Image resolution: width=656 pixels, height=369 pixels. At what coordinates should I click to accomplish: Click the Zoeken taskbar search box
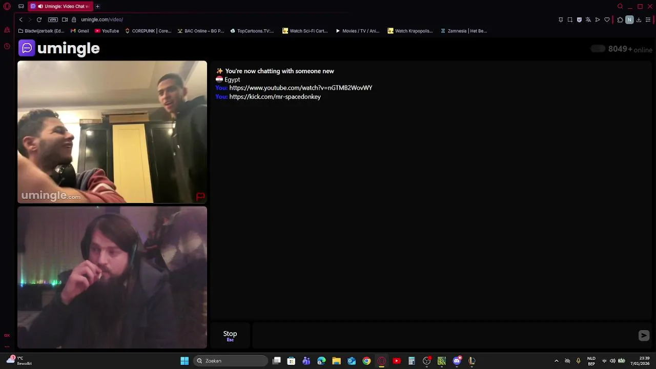click(x=231, y=361)
